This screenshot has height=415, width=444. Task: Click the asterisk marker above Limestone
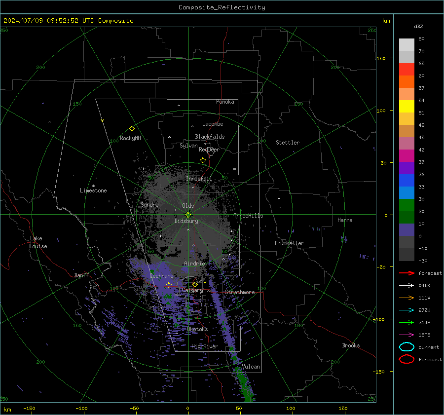coord(93,186)
